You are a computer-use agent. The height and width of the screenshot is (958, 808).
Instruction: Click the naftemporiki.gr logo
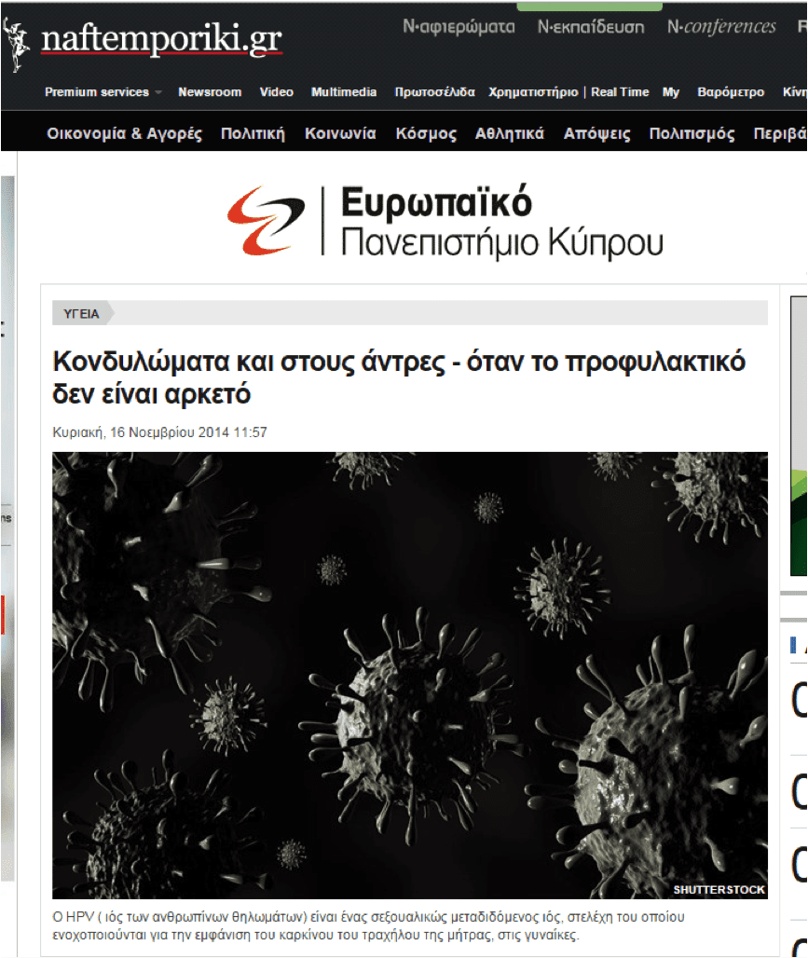pyautogui.click(x=160, y=40)
